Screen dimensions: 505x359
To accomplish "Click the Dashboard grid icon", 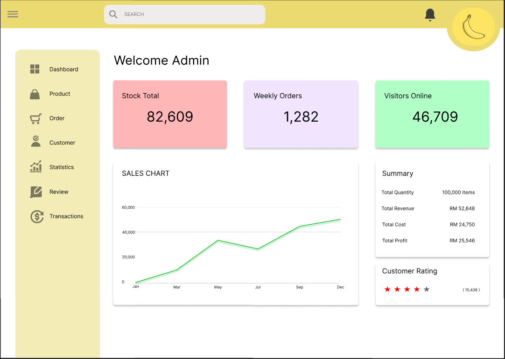I will (x=35, y=69).
